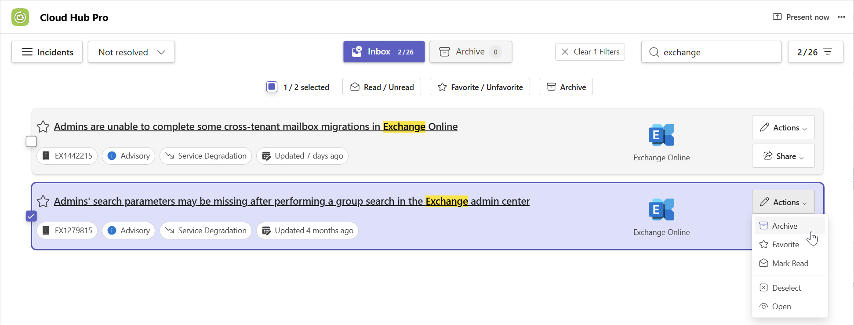
Task: Uncheck the search parameters incident checkbox
Action: click(31, 216)
